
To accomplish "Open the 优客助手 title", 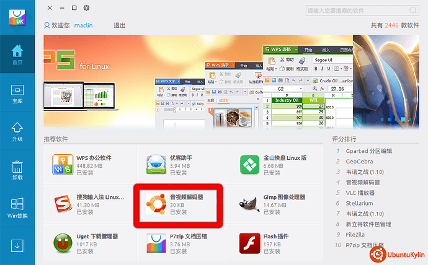I will click(x=181, y=158).
